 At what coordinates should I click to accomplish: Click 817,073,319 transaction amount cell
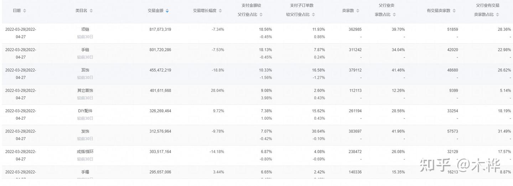pyautogui.click(x=160, y=29)
